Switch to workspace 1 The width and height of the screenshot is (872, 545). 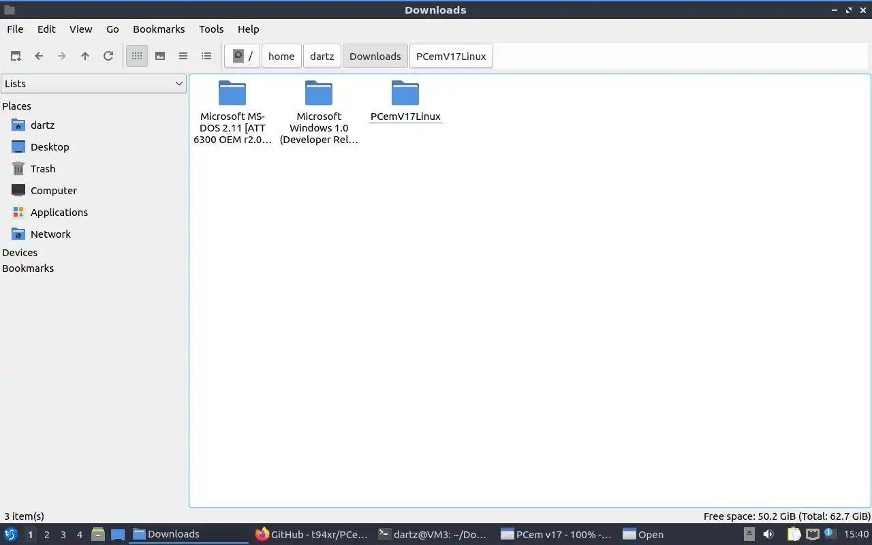click(x=30, y=535)
